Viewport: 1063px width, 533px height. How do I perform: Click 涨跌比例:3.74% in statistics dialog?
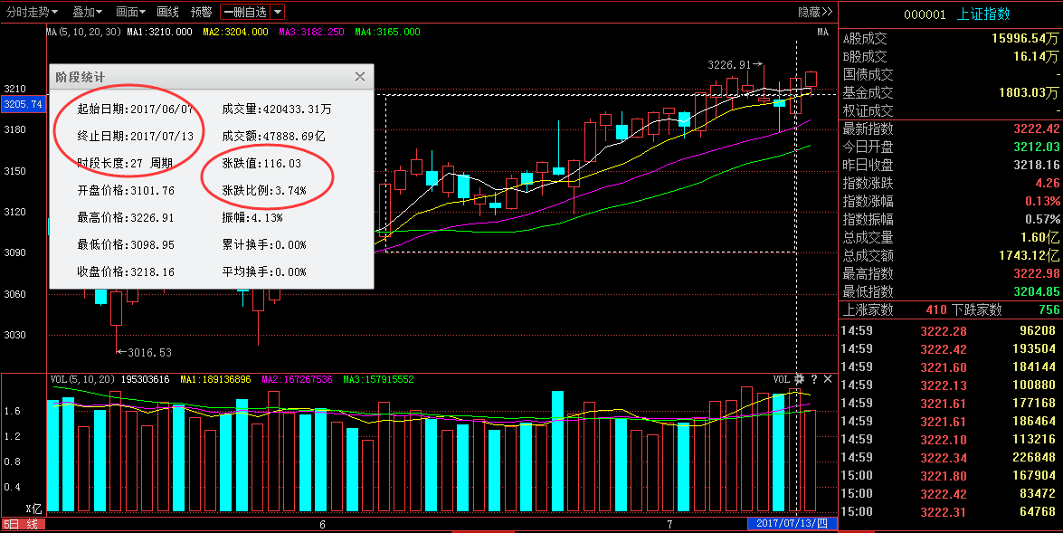pyautogui.click(x=264, y=191)
